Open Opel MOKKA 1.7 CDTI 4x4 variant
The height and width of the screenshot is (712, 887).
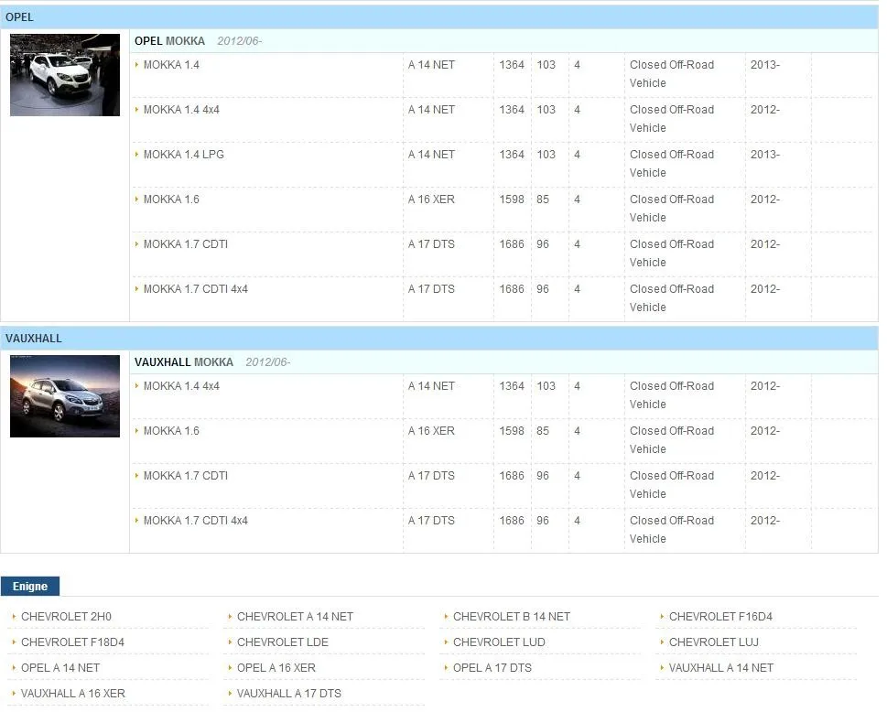coord(196,289)
